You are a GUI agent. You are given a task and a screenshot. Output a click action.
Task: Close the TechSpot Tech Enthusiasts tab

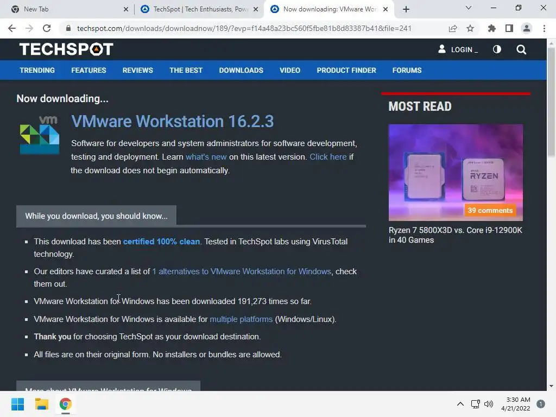(256, 9)
